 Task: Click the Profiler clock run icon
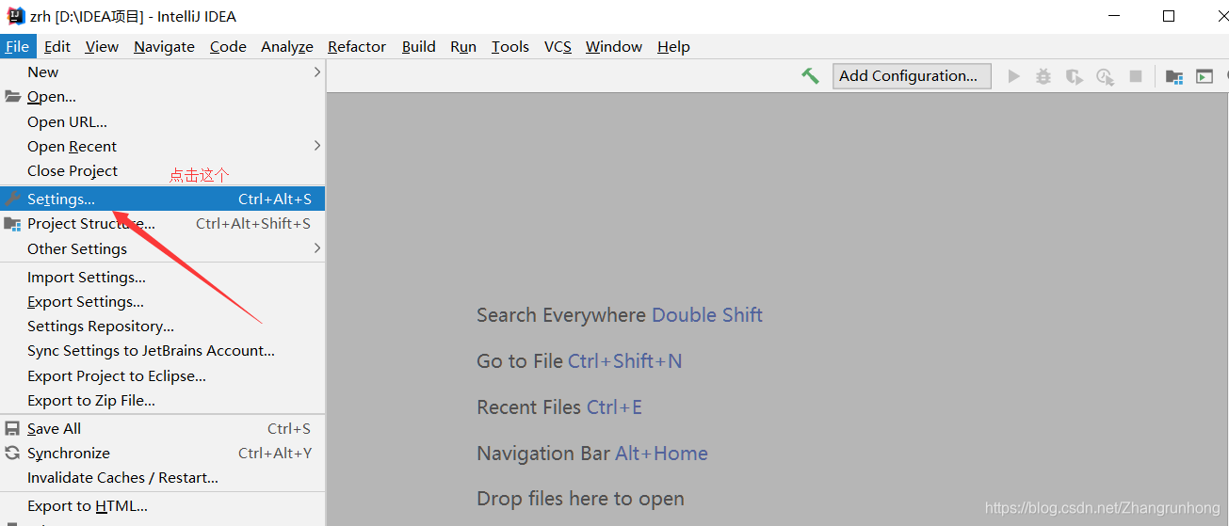[x=1105, y=76]
